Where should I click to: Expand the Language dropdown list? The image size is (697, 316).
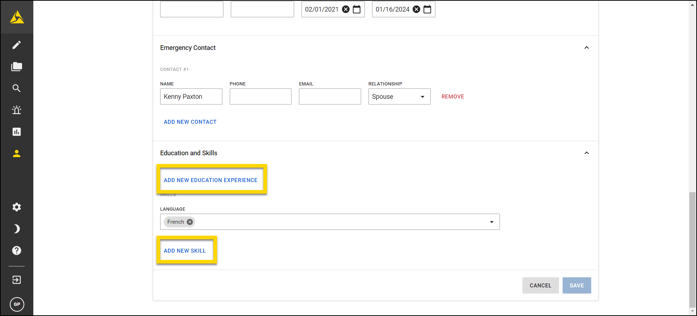[x=492, y=222]
